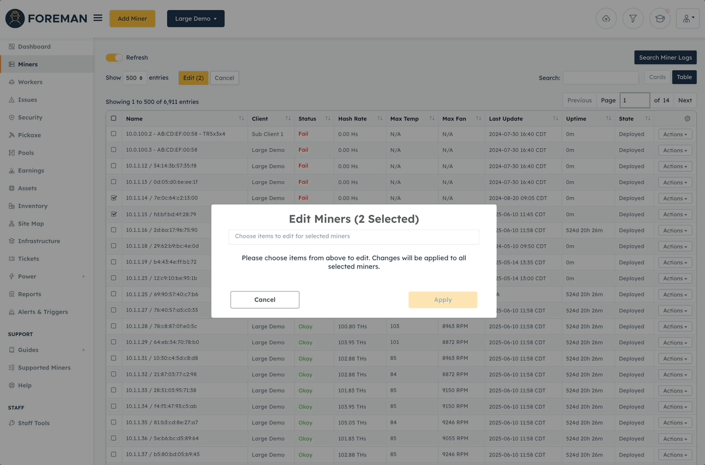
Task: Click the Pickaxe sidebar icon
Action: coord(12,135)
